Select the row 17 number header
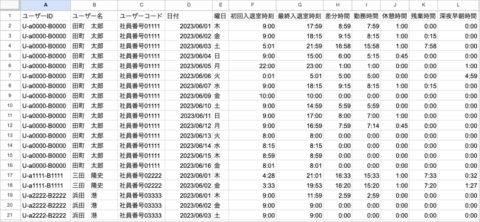This screenshot has width=480, height=222. click(10, 175)
